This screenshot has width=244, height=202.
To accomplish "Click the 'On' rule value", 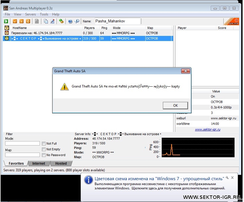I will click(213, 96).
